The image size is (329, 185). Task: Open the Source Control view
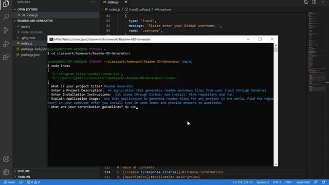pyautogui.click(x=6, y=30)
